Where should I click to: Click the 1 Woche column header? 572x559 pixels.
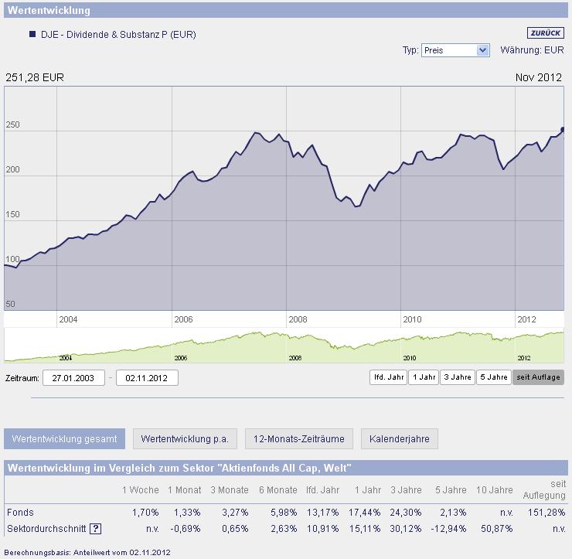pos(141,489)
